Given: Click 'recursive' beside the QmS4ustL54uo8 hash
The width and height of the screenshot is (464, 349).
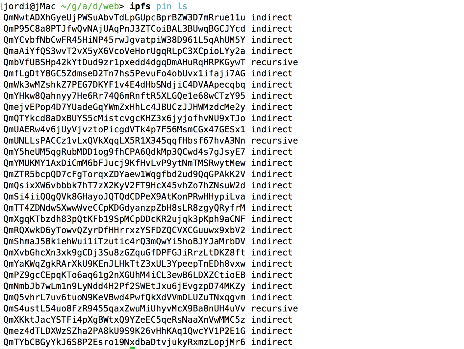Looking at the screenshot, I should 275,309.
